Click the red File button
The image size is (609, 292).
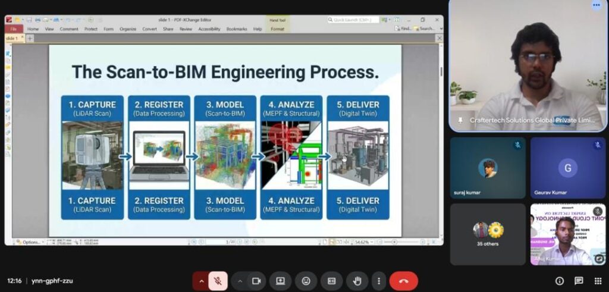click(x=13, y=29)
